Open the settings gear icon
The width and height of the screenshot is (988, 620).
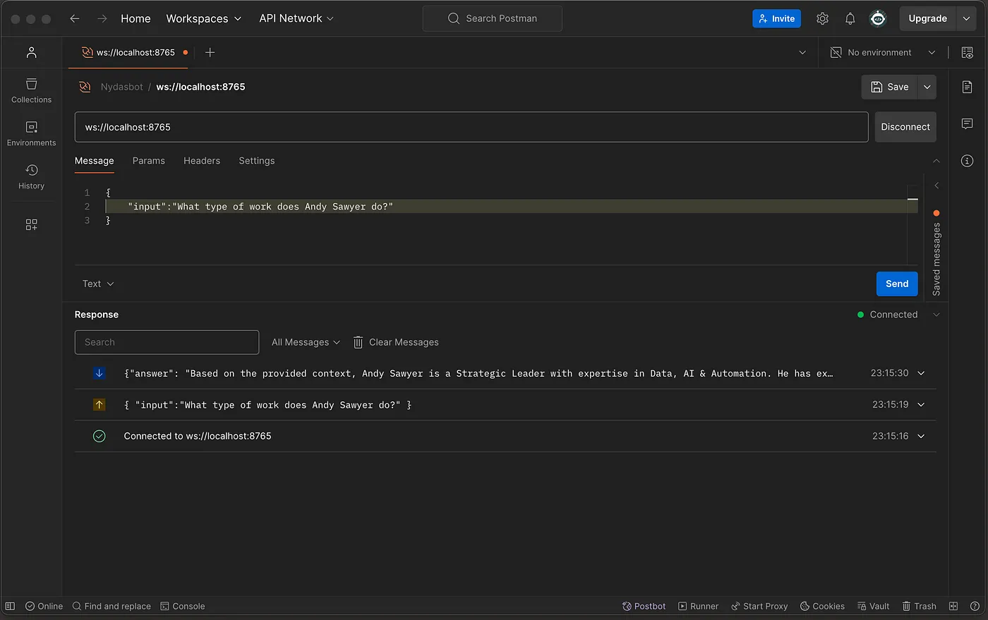click(x=822, y=19)
